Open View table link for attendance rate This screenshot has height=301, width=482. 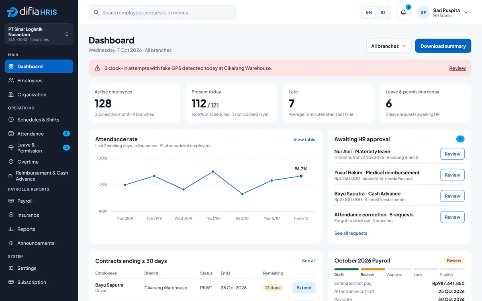click(304, 140)
